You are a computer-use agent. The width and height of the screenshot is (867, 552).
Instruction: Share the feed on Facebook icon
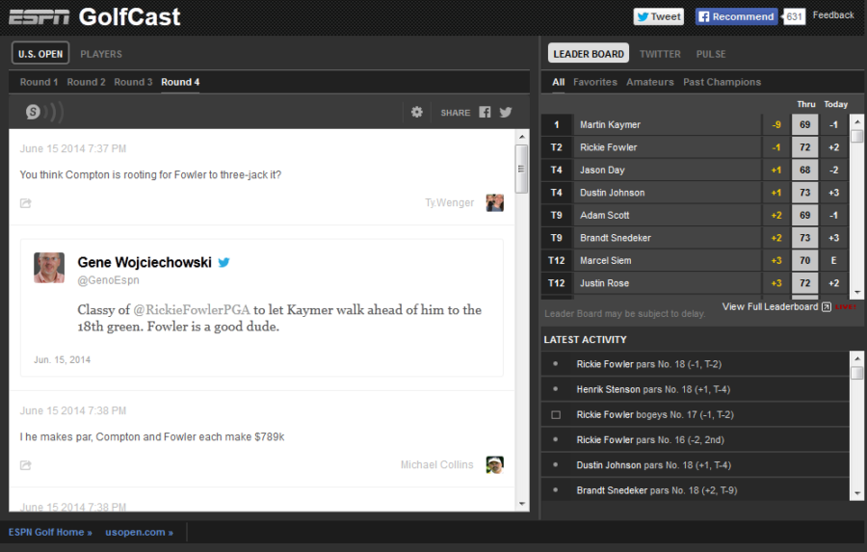485,113
